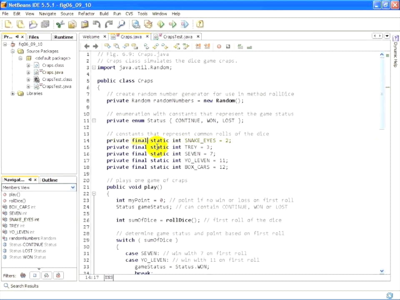Expand the CrapsTest.java tree node
Image resolution: width=400 pixels, height=300 pixels.
pos(28,87)
